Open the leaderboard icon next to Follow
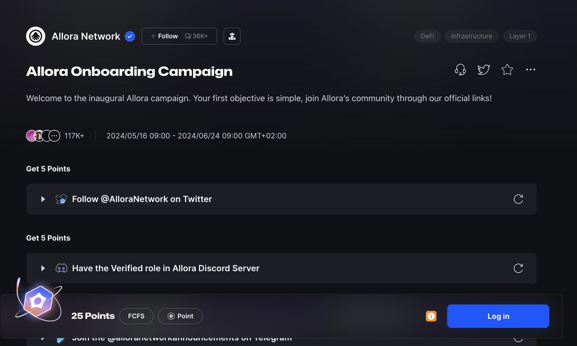 point(232,36)
